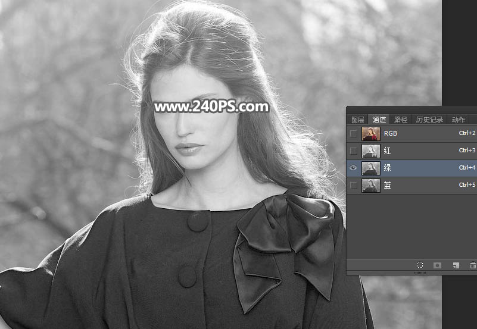Screen dimensions: 477x329
Task: Create a new channel with page icon
Action: coord(456,265)
